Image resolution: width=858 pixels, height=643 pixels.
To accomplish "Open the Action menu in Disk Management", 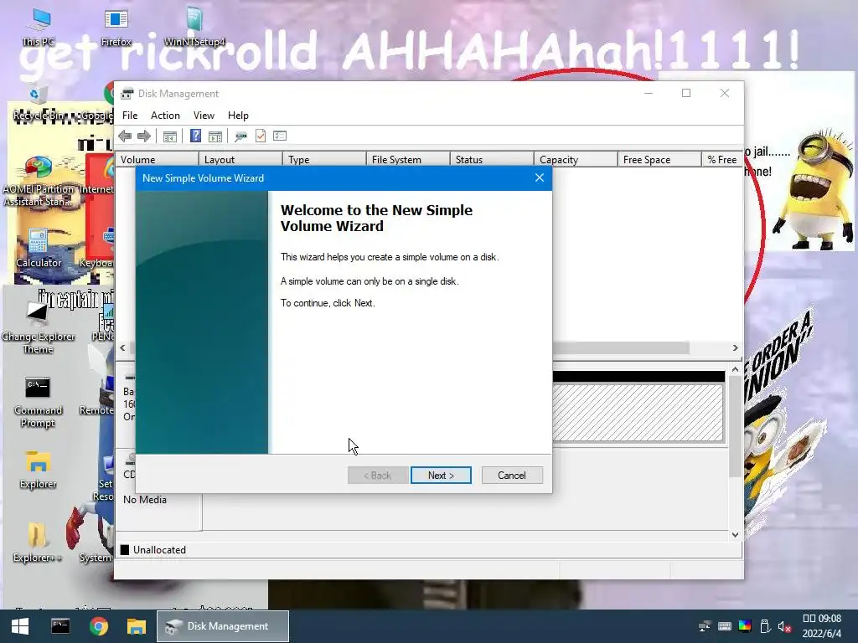I will pos(165,116).
